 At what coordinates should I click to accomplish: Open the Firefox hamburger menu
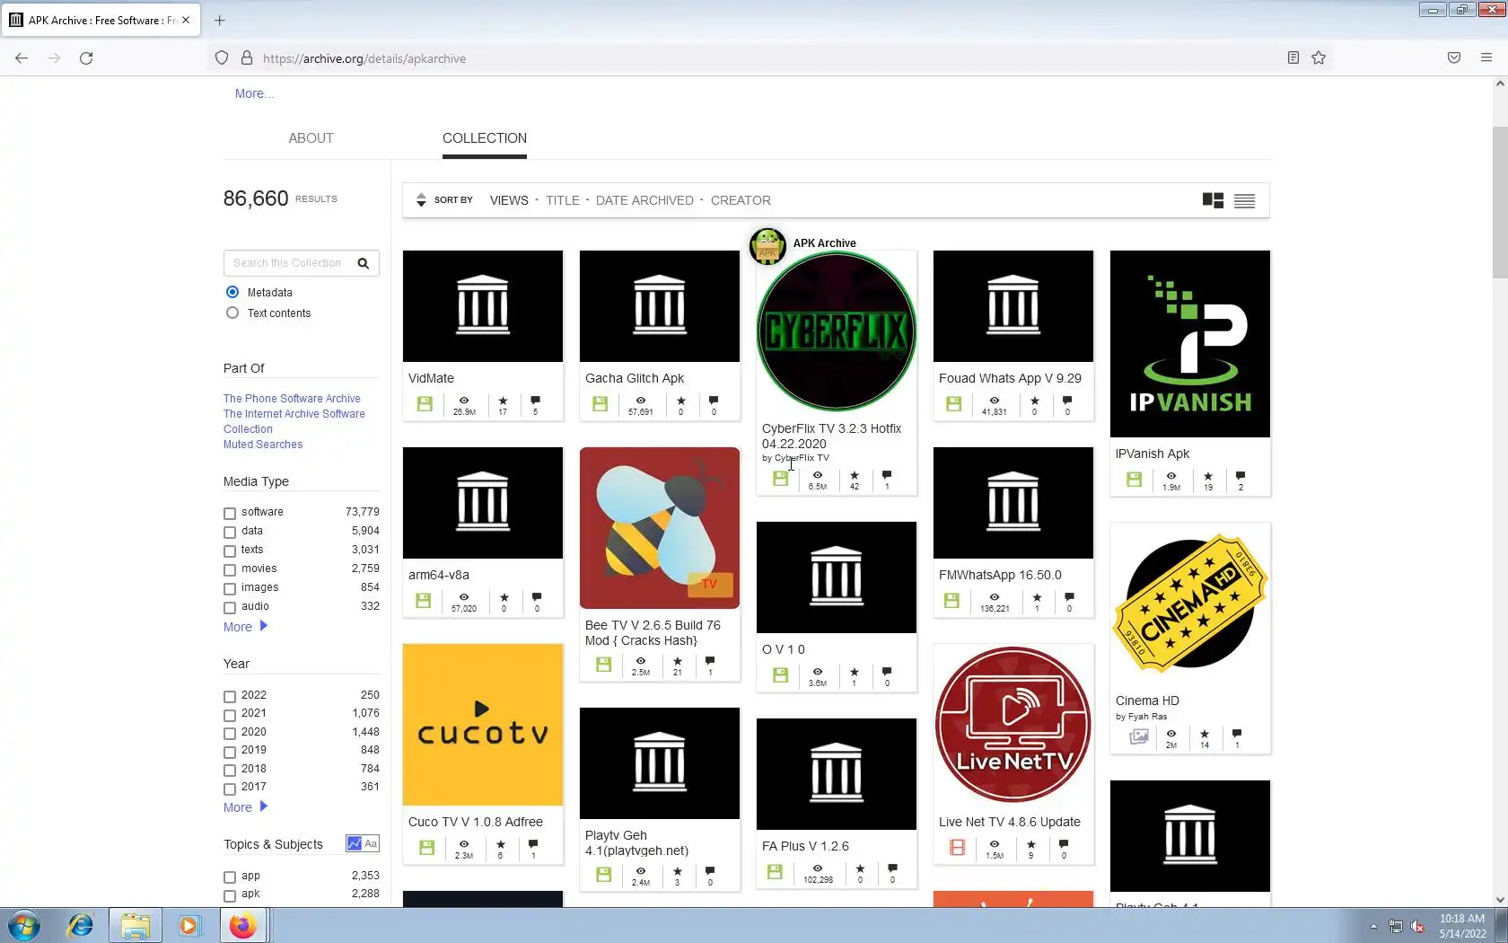(x=1486, y=58)
